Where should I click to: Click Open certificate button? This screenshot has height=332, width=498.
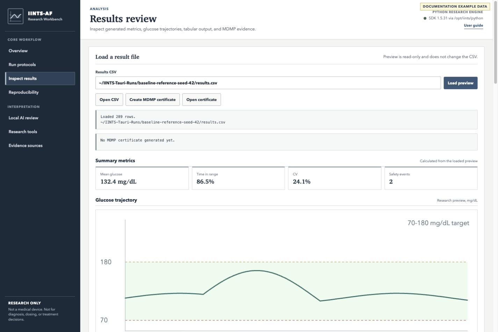tap(201, 100)
